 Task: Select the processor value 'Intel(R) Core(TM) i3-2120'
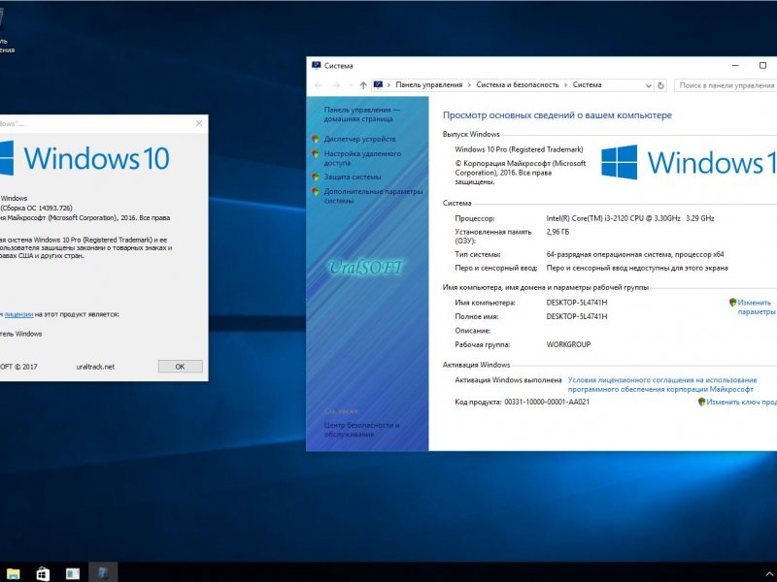click(630, 218)
